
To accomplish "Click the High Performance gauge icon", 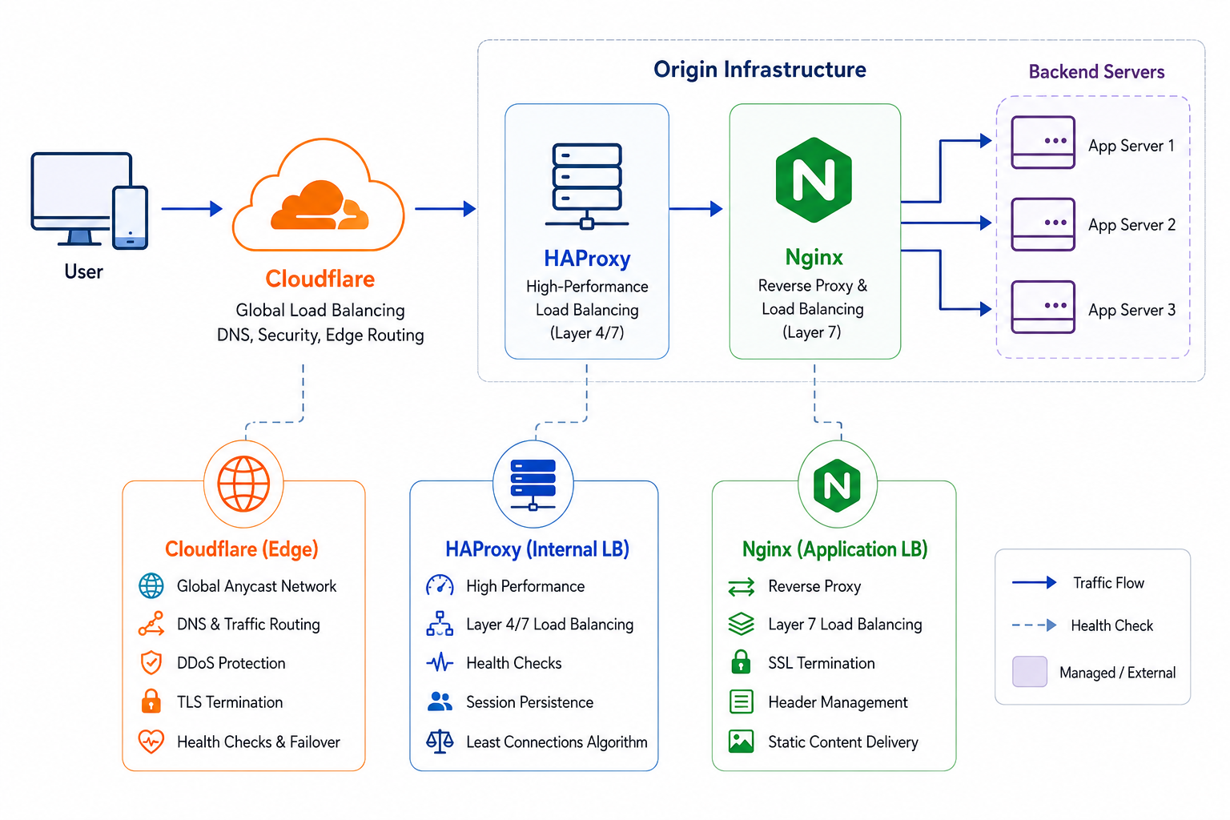I will point(440,586).
